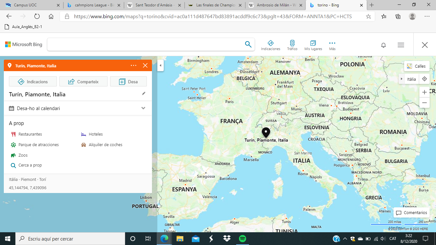Zoom out with minus button
This screenshot has height=245, width=436.
point(424,103)
